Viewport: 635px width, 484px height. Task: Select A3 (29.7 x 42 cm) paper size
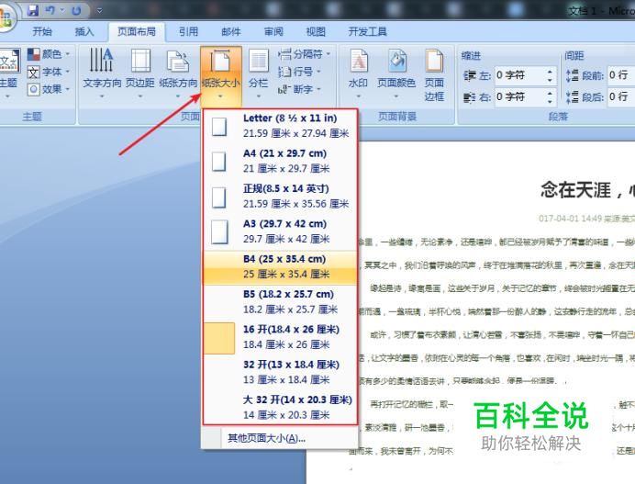tap(280, 231)
